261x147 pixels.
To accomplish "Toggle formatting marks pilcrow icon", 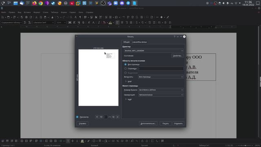I will coord(80,17).
